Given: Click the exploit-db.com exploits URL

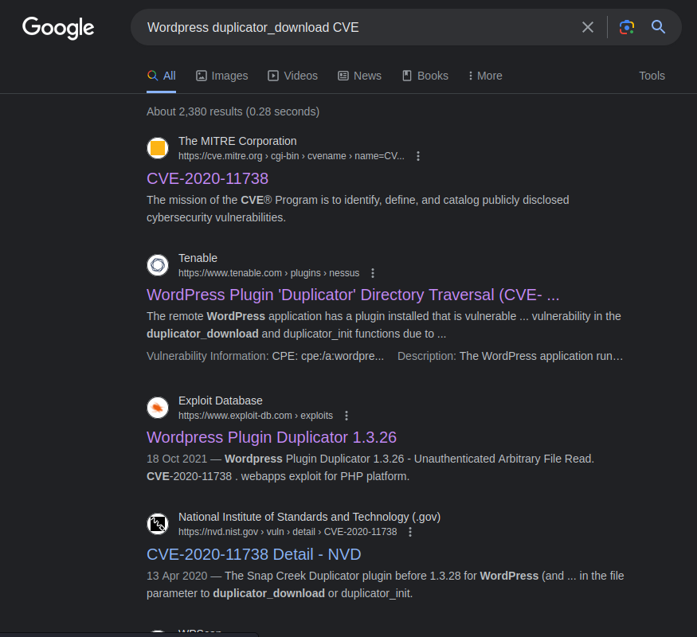Looking at the screenshot, I should click(256, 416).
